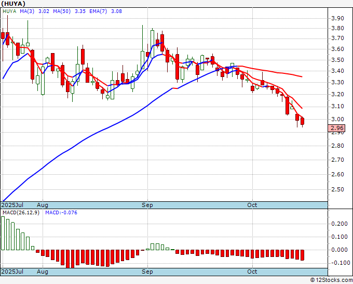Click the 3.20 price axis label
353x284 pixels.
coord(337,94)
